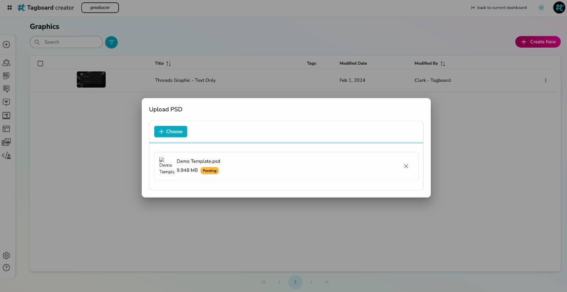The height and width of the screenshot is (292, 567).
Task: Open the layout panel sidebar icon
Action: pyautogui.click(x=6, y=129)
